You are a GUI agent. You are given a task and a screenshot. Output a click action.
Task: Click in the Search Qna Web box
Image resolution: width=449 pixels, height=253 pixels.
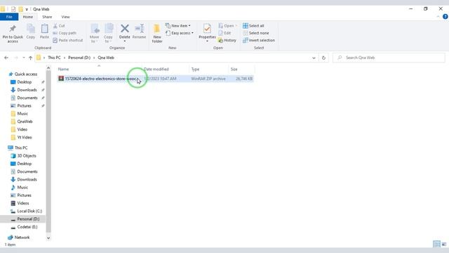click(x=389, y=58)
